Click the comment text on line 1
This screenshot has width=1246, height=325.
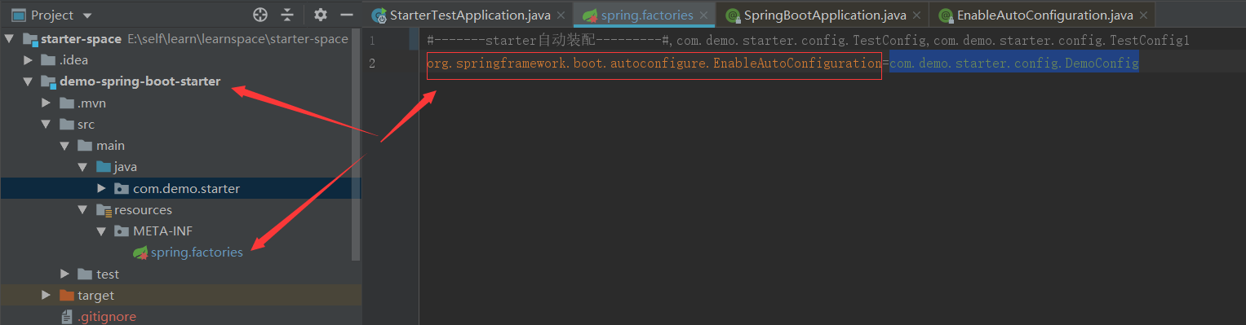808,41
